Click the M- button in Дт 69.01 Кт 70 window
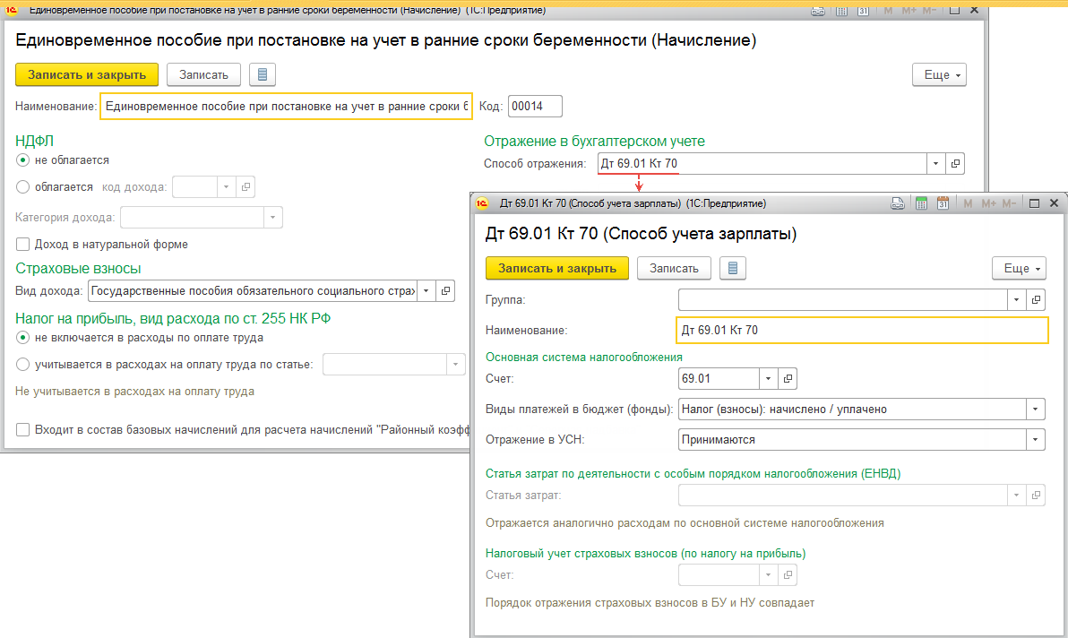The image size is (1068, 638). pyautogui.click(x=1010, y=203)
